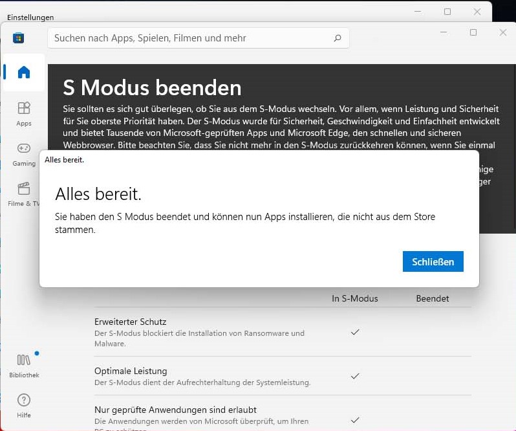This screenshot has height=431, width=516.
Task: Go to the Gaming section
Action: pyautogui.click(x=24, y=154)
